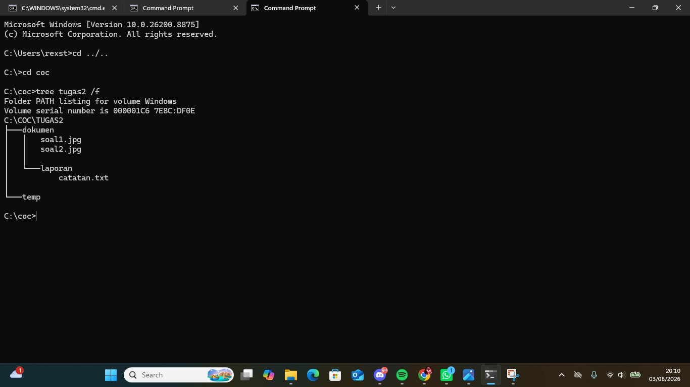Click the 'Folder PATH listing' line
Viewport: 690px width, 387px height.
[90, 101]
